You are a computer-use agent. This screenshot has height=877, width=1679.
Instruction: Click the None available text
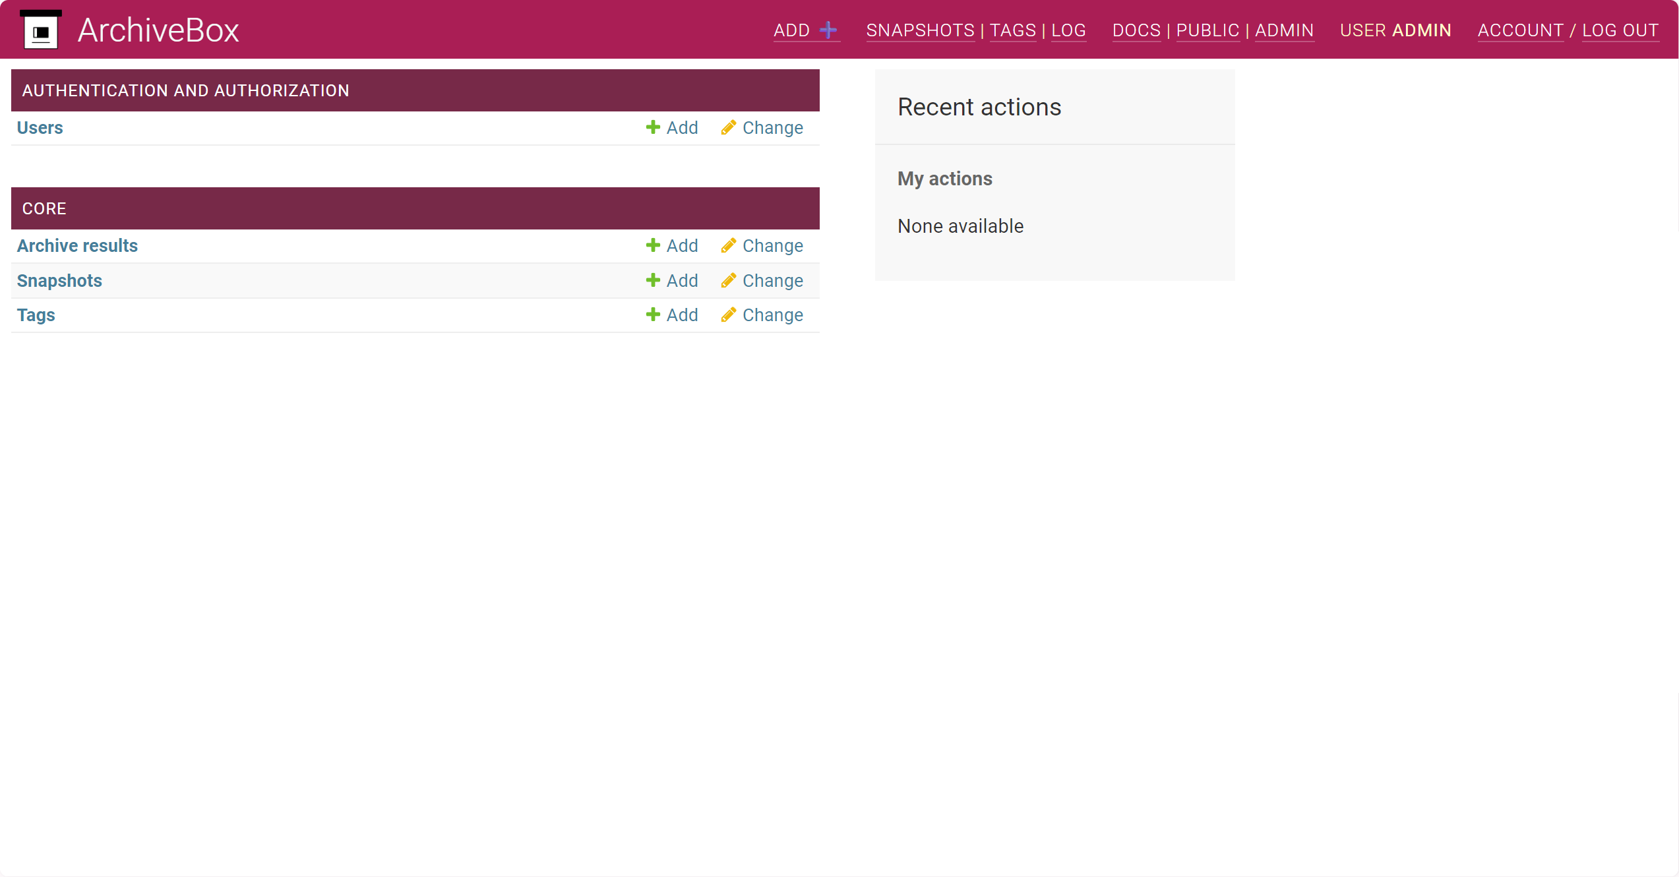pos(961,226)
